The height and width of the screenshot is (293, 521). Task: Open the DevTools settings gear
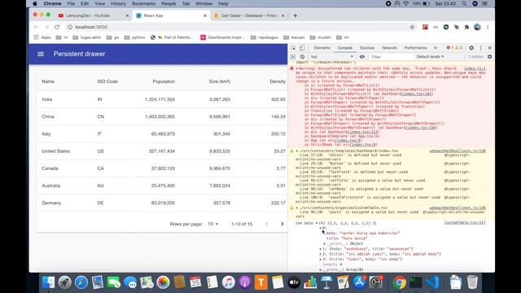(471, 48)
